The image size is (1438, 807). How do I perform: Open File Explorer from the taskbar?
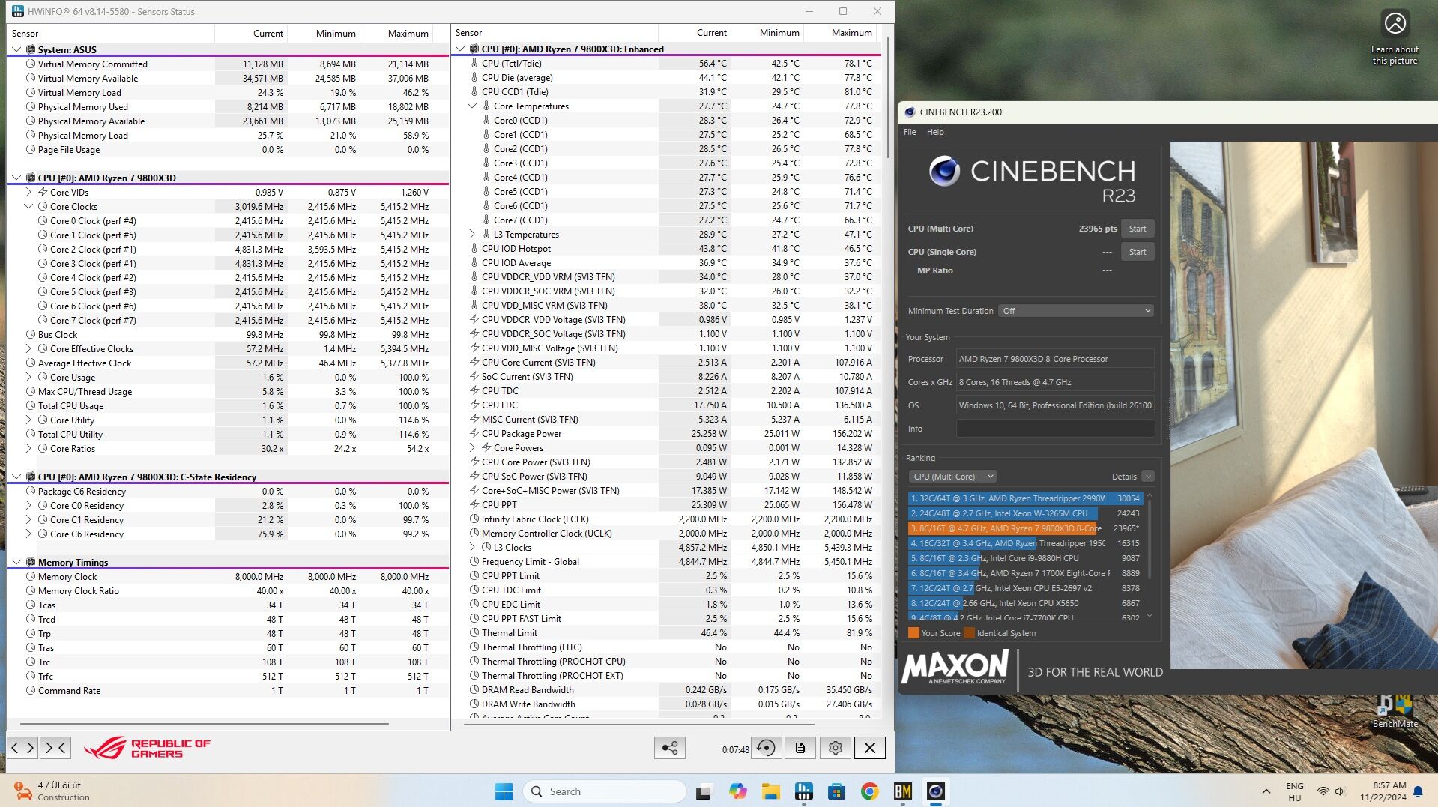(770, 791)
